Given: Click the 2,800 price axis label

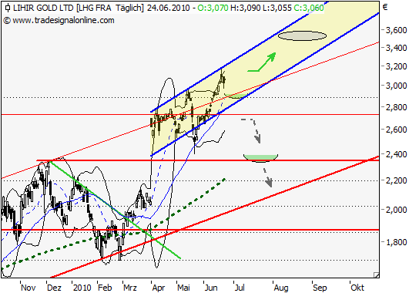Looking at the screenshot, I should 396,107.
